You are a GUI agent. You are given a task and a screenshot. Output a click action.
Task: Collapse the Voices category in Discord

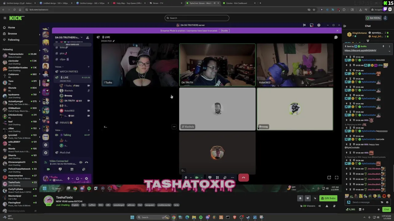58,67
